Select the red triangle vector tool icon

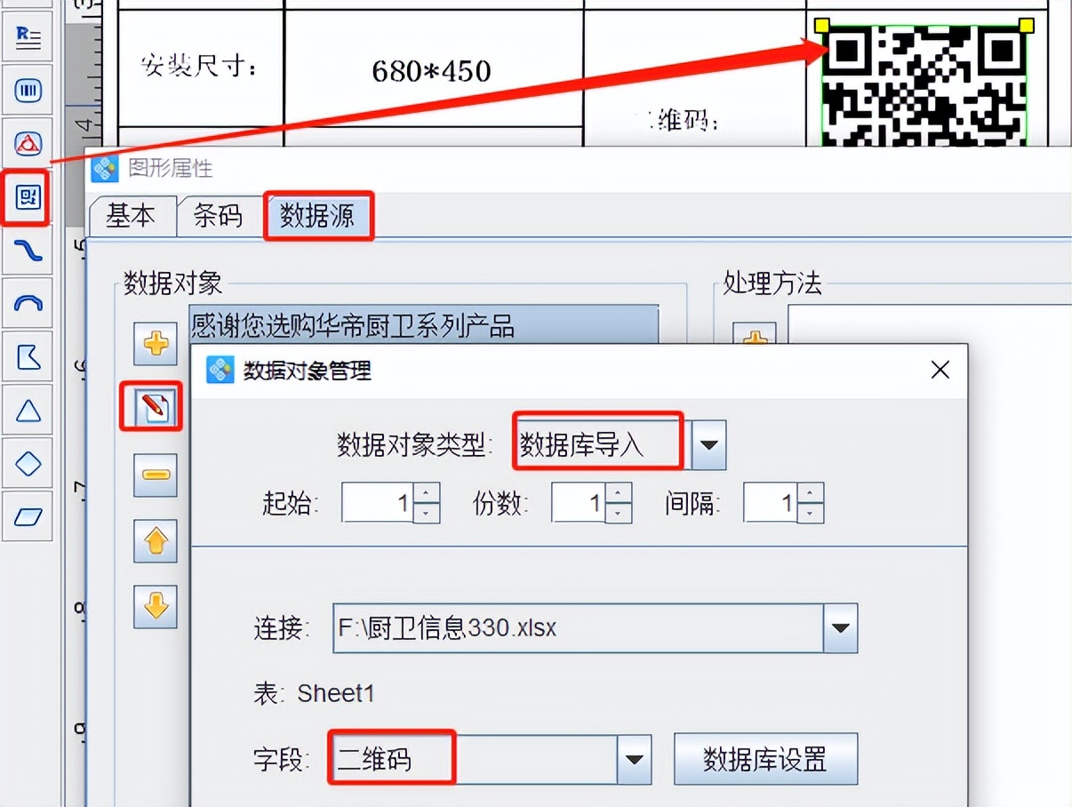[x=28, y=143]
